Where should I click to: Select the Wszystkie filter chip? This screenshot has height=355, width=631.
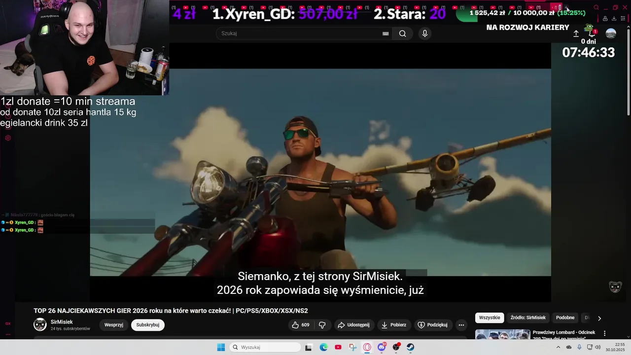[490, 318]
